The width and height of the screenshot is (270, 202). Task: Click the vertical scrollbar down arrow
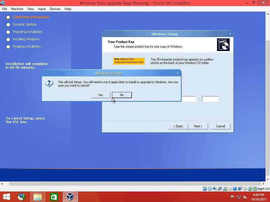[x=268, y=179]
